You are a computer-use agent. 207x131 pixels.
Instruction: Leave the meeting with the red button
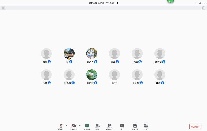[195, 127]
